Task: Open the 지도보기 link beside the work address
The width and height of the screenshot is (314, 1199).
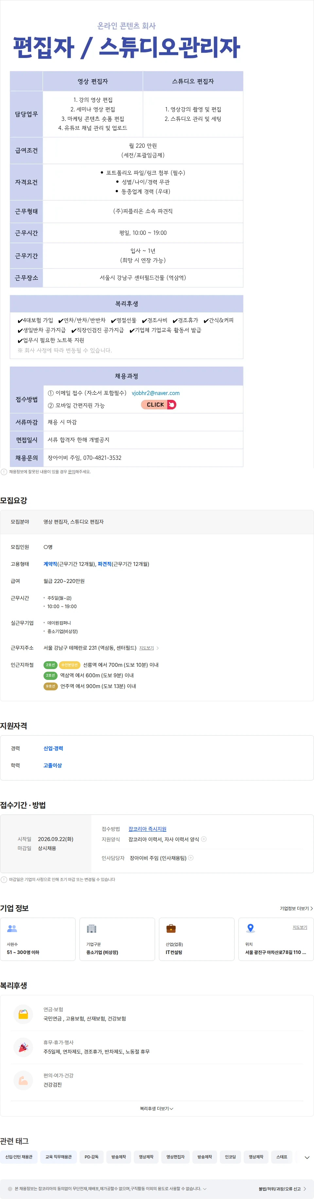Action: 147,648
